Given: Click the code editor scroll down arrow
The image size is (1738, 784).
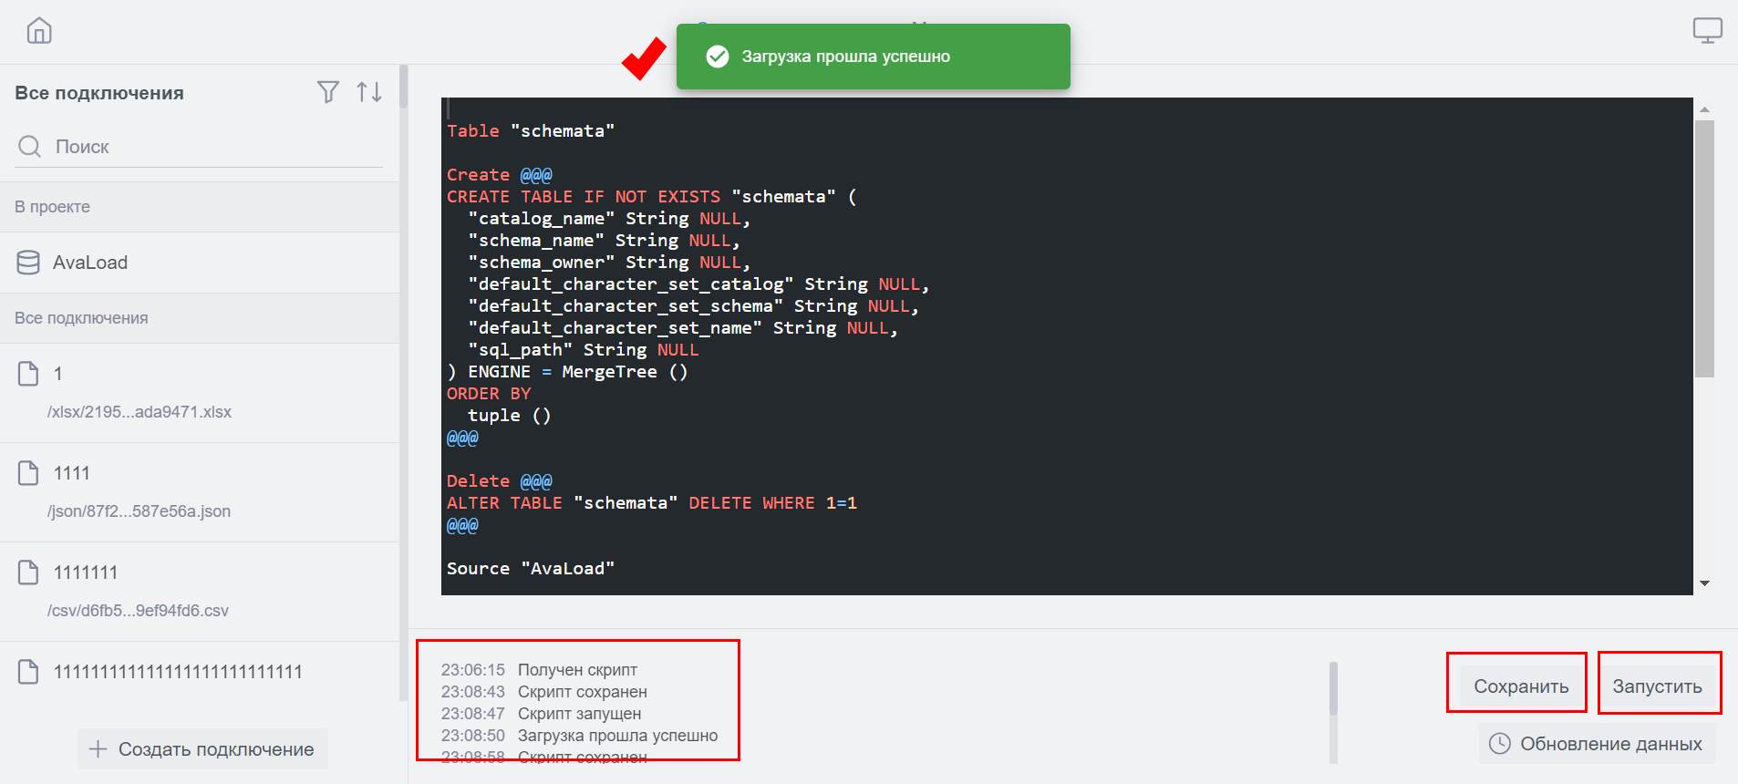Looking at the screenshot, I should (x=1704, y=583).
